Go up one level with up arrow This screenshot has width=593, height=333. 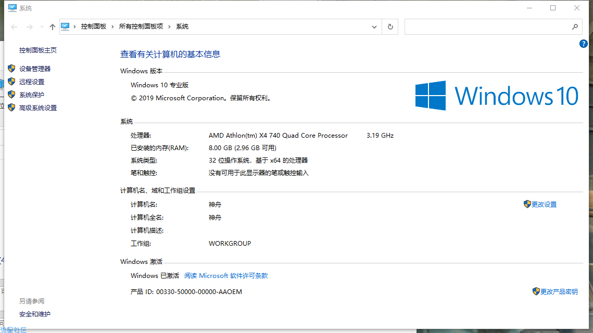point(53,27)
